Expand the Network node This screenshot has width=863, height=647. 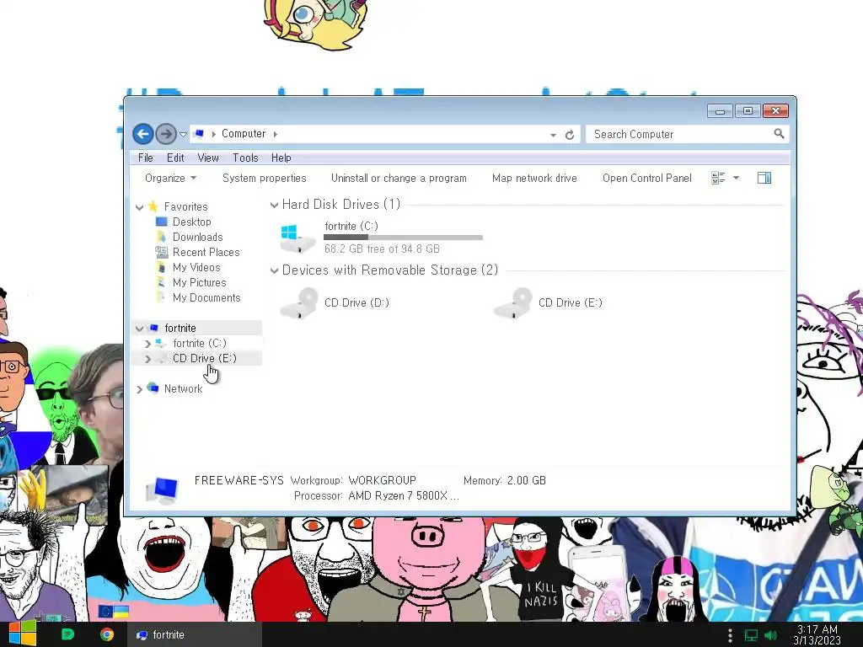pos(139,389)
